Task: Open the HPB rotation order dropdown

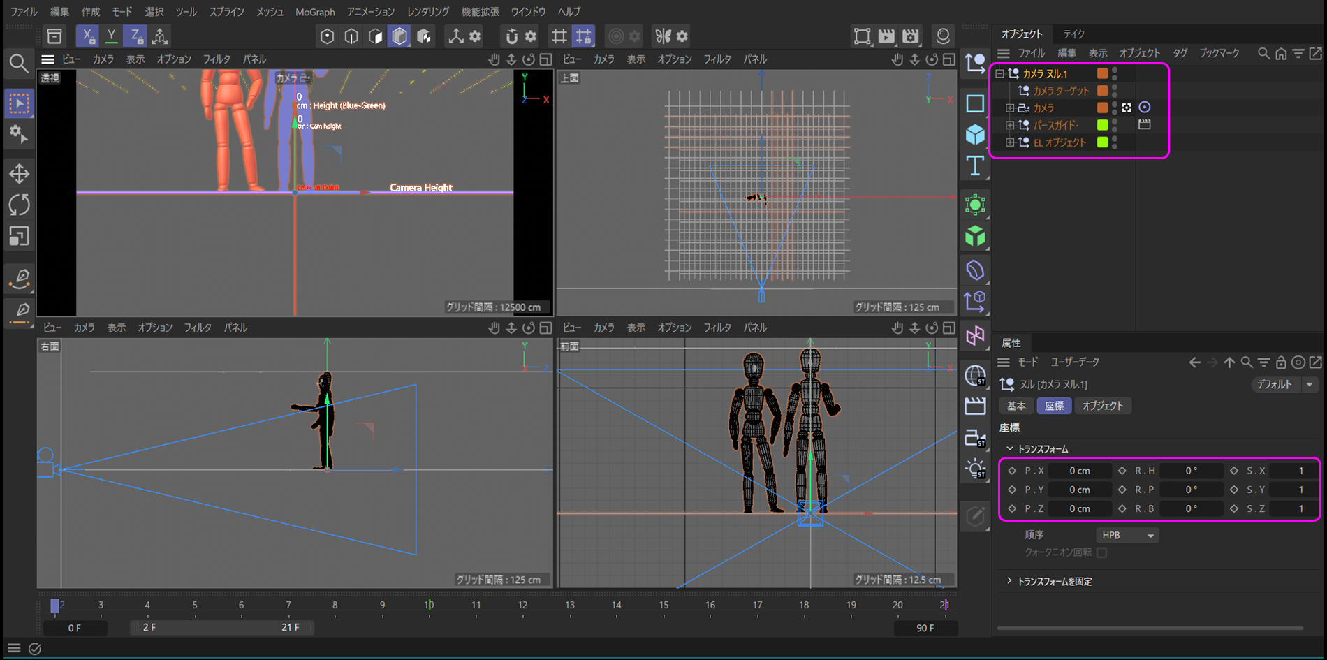Action: tap(1127, 535)
